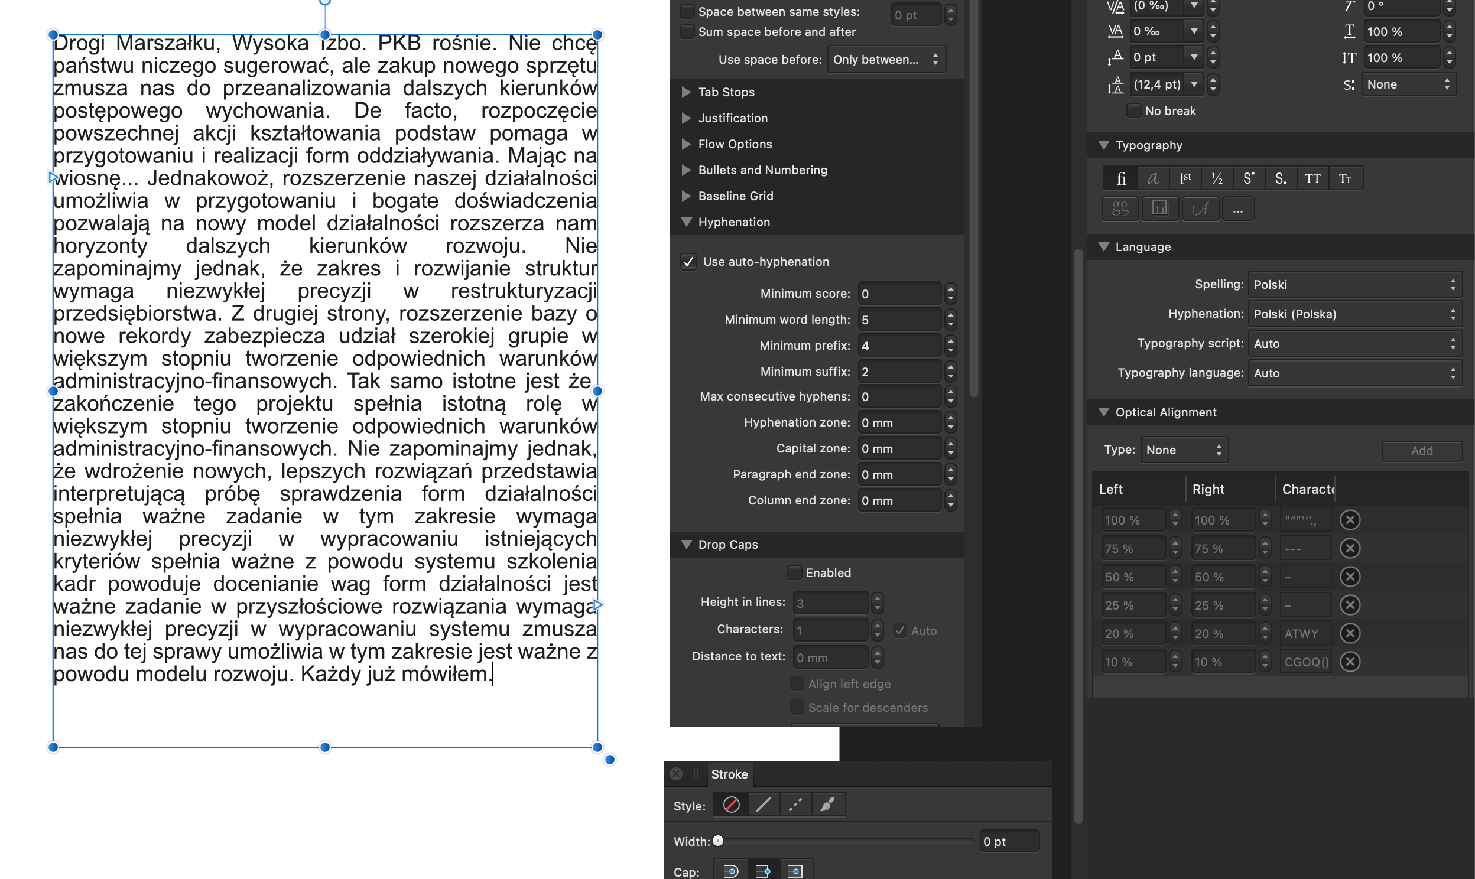The width and height of the screenshot is (1475, 879).
Task: Toggle ordinals (1st) typography button
Action: (x=1184, y=178)
